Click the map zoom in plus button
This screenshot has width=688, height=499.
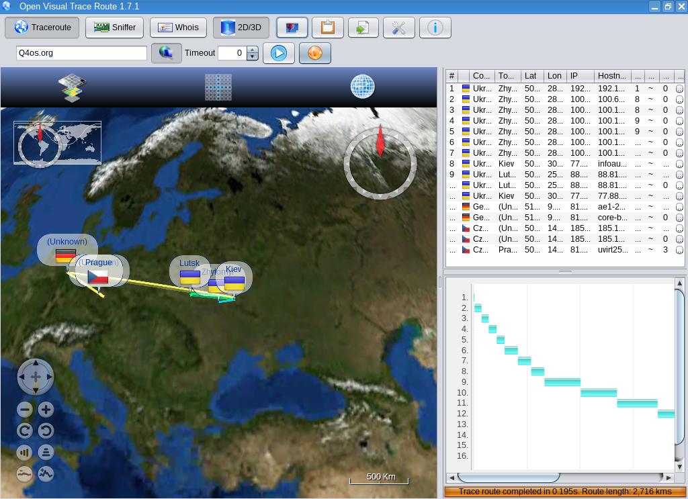(x=46, y=410)
